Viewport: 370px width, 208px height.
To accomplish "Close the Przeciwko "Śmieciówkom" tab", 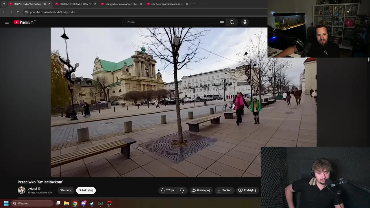I will click(x=49, y=4).
